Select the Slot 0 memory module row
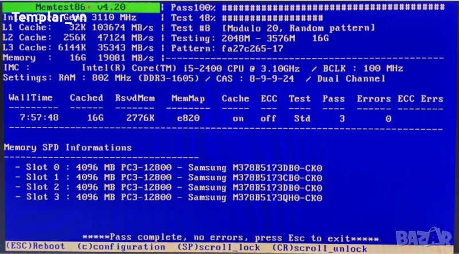 coord(169,168)
